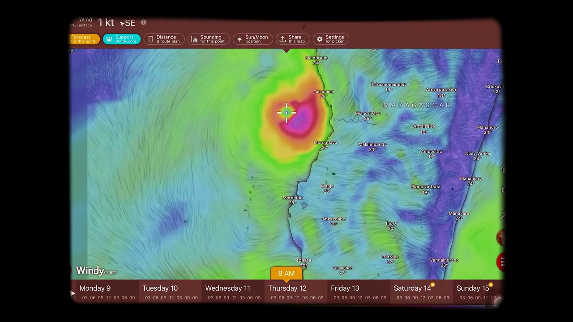573x322 pixels.
Task: Click the Support Windy.com button
Action: (122, 39)
